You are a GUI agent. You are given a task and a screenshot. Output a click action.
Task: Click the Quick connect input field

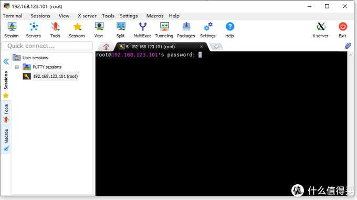[47, 46]
